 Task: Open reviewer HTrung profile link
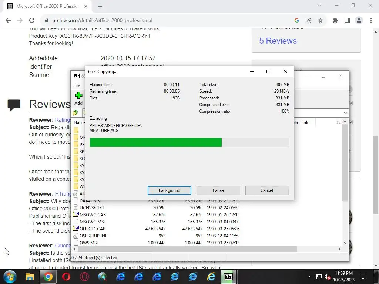click(63, 194)
